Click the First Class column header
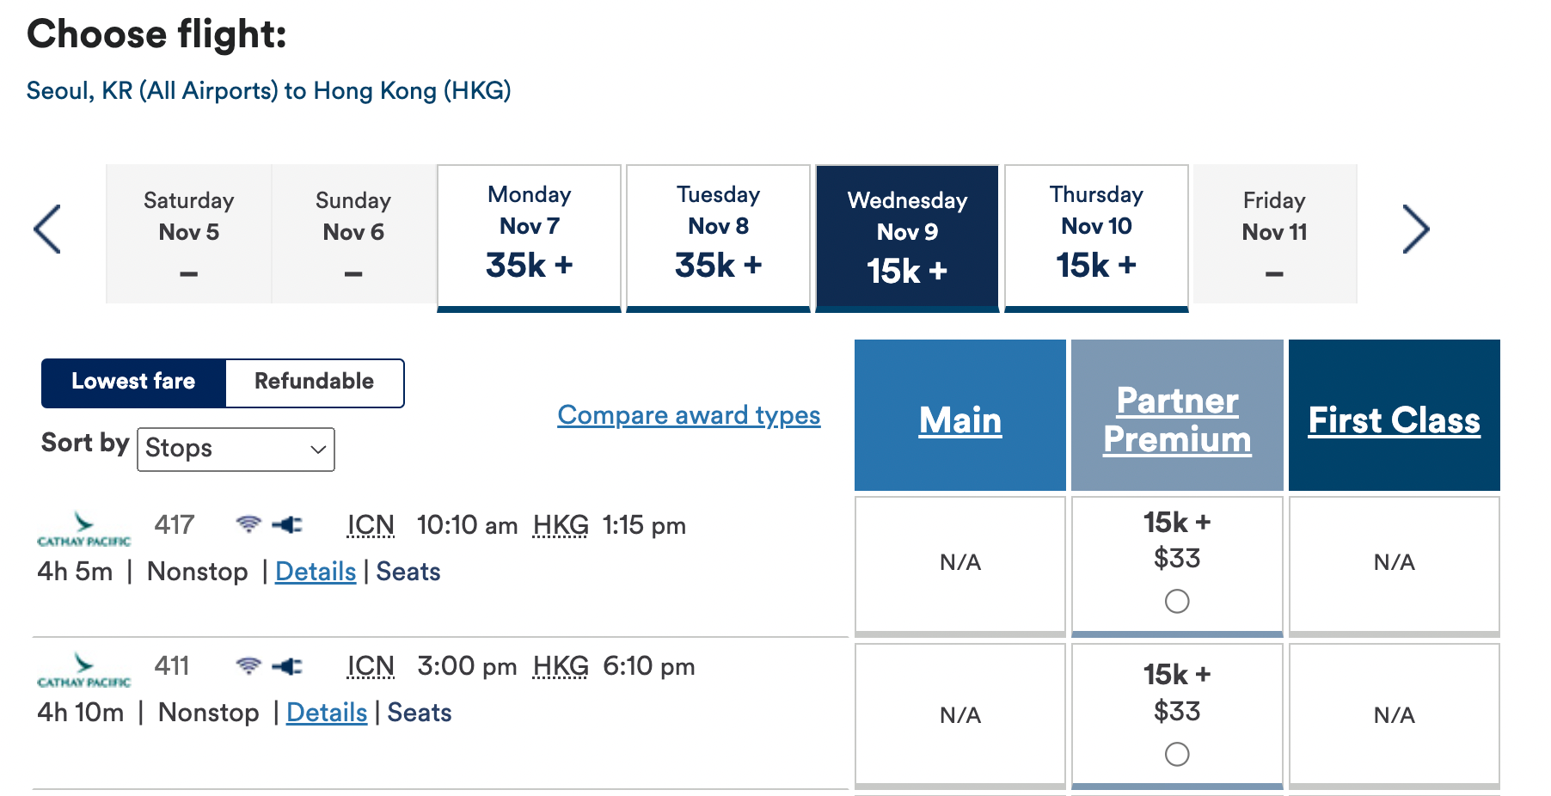 tap(1394, 420)
